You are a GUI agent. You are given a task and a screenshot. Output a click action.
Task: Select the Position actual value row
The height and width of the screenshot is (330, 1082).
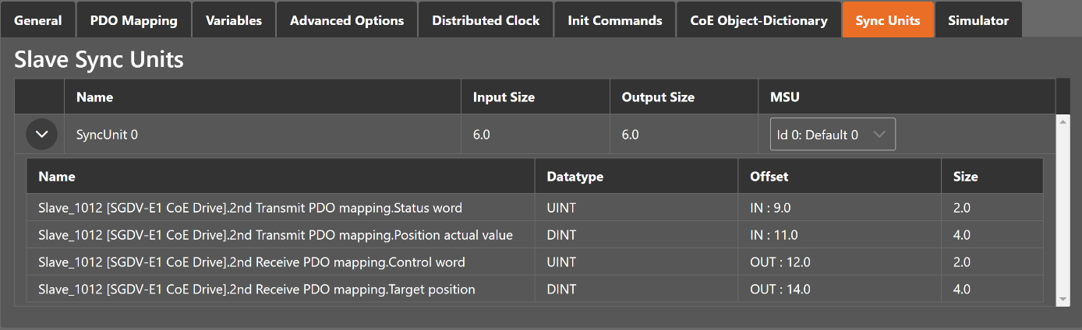pos(275,235)
